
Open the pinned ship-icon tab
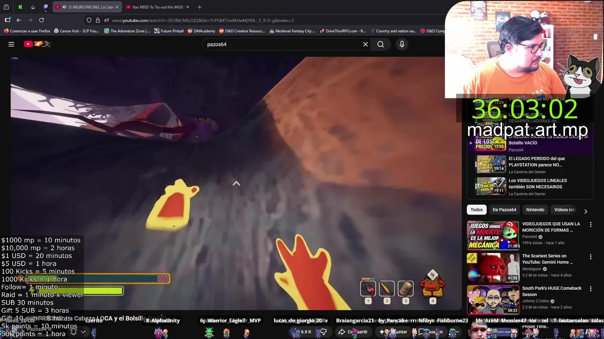pos(33,7)
